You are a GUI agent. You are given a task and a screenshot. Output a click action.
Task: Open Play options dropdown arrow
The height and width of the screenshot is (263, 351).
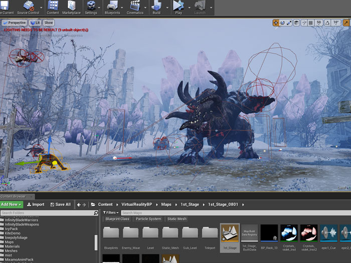point(189,8)
